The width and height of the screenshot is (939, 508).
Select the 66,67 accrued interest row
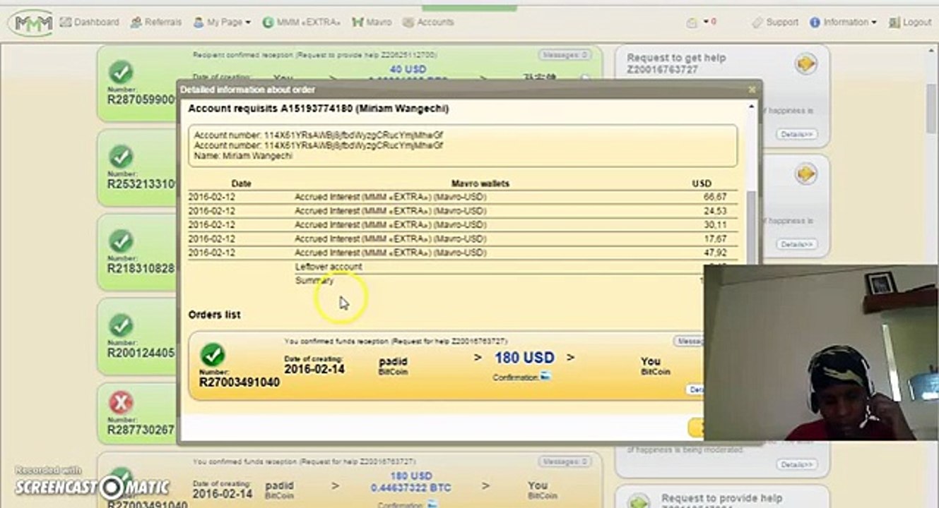click(463, 197)
